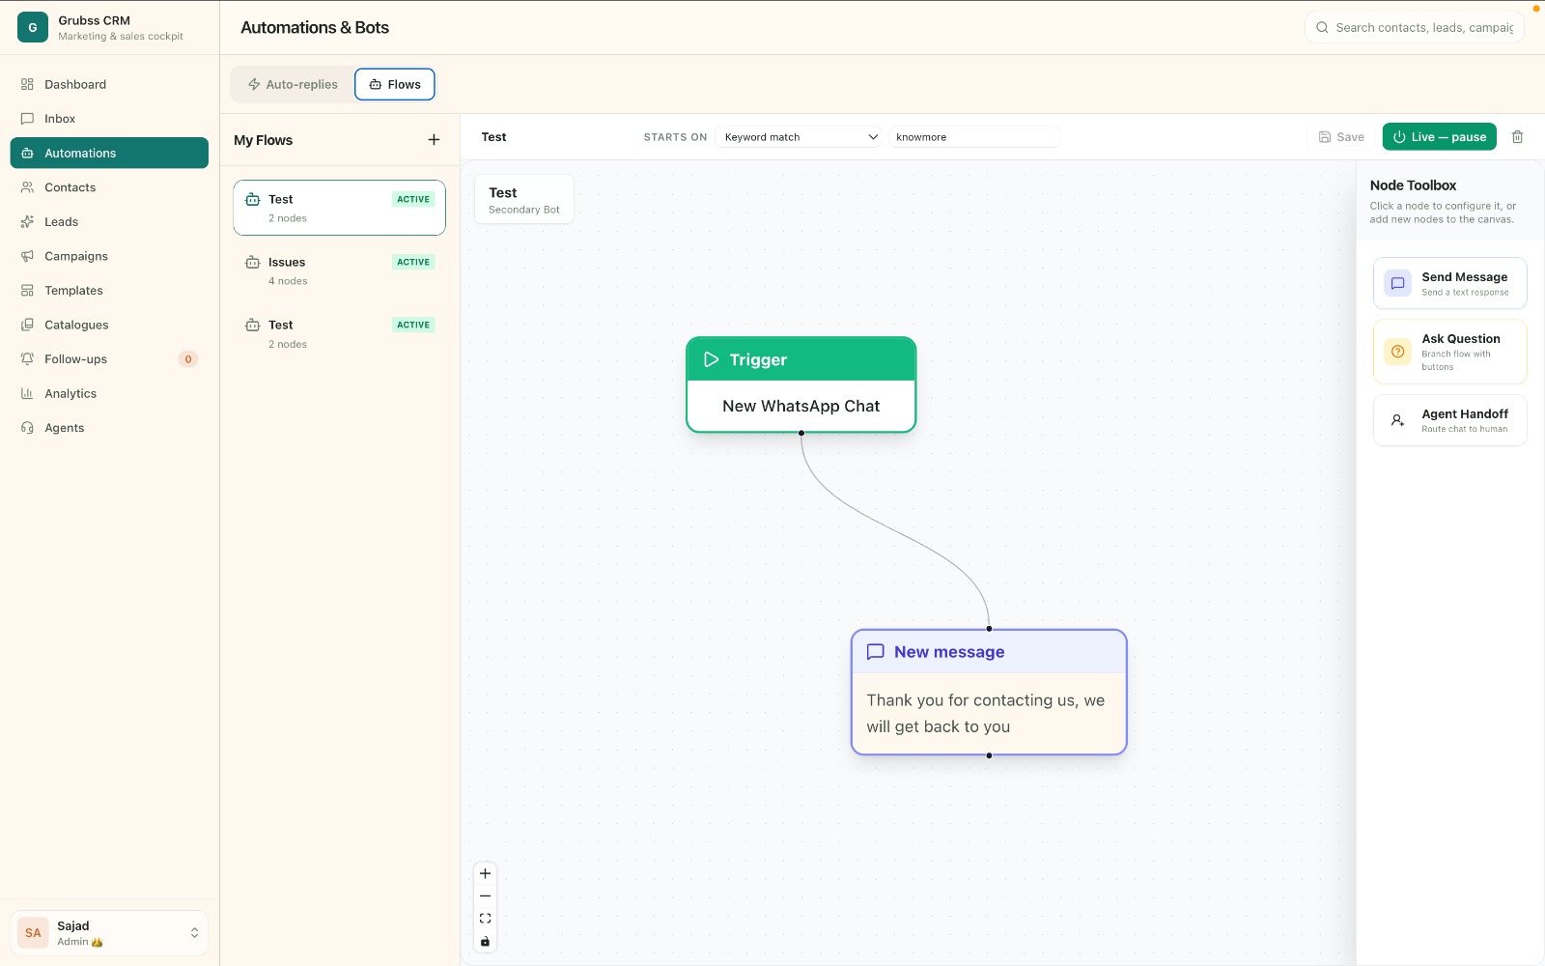Click the search magnifier icon
Image resolution: width=1545 pixels, height=966 pixels.
1322,28
